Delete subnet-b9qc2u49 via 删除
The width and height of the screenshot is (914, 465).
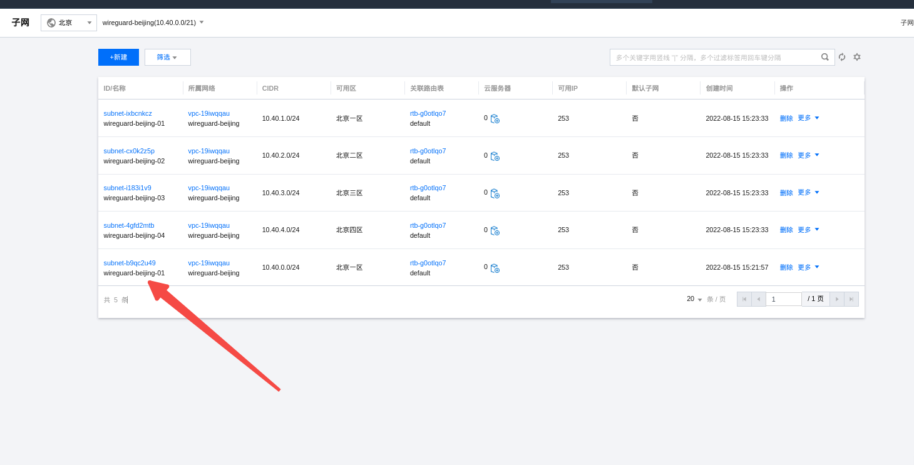(x=786, y=267)
